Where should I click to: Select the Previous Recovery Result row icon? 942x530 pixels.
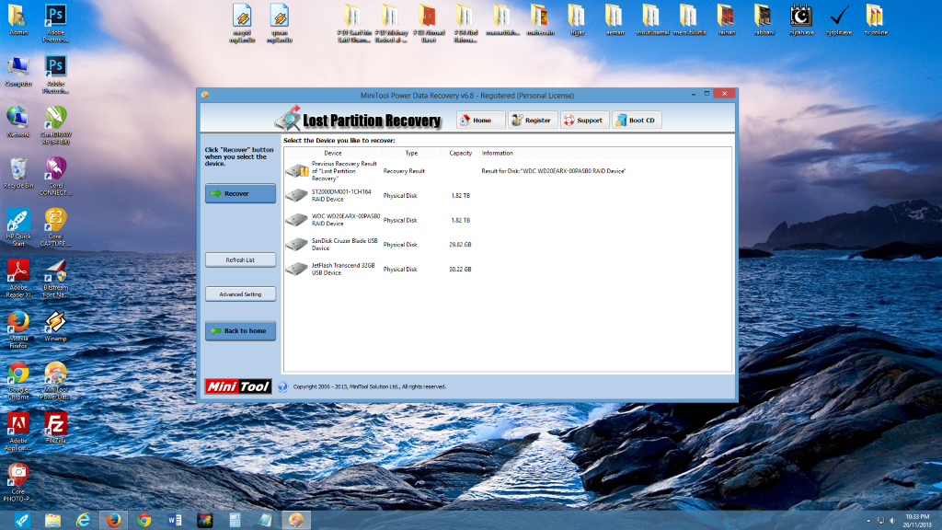(297, 171)
